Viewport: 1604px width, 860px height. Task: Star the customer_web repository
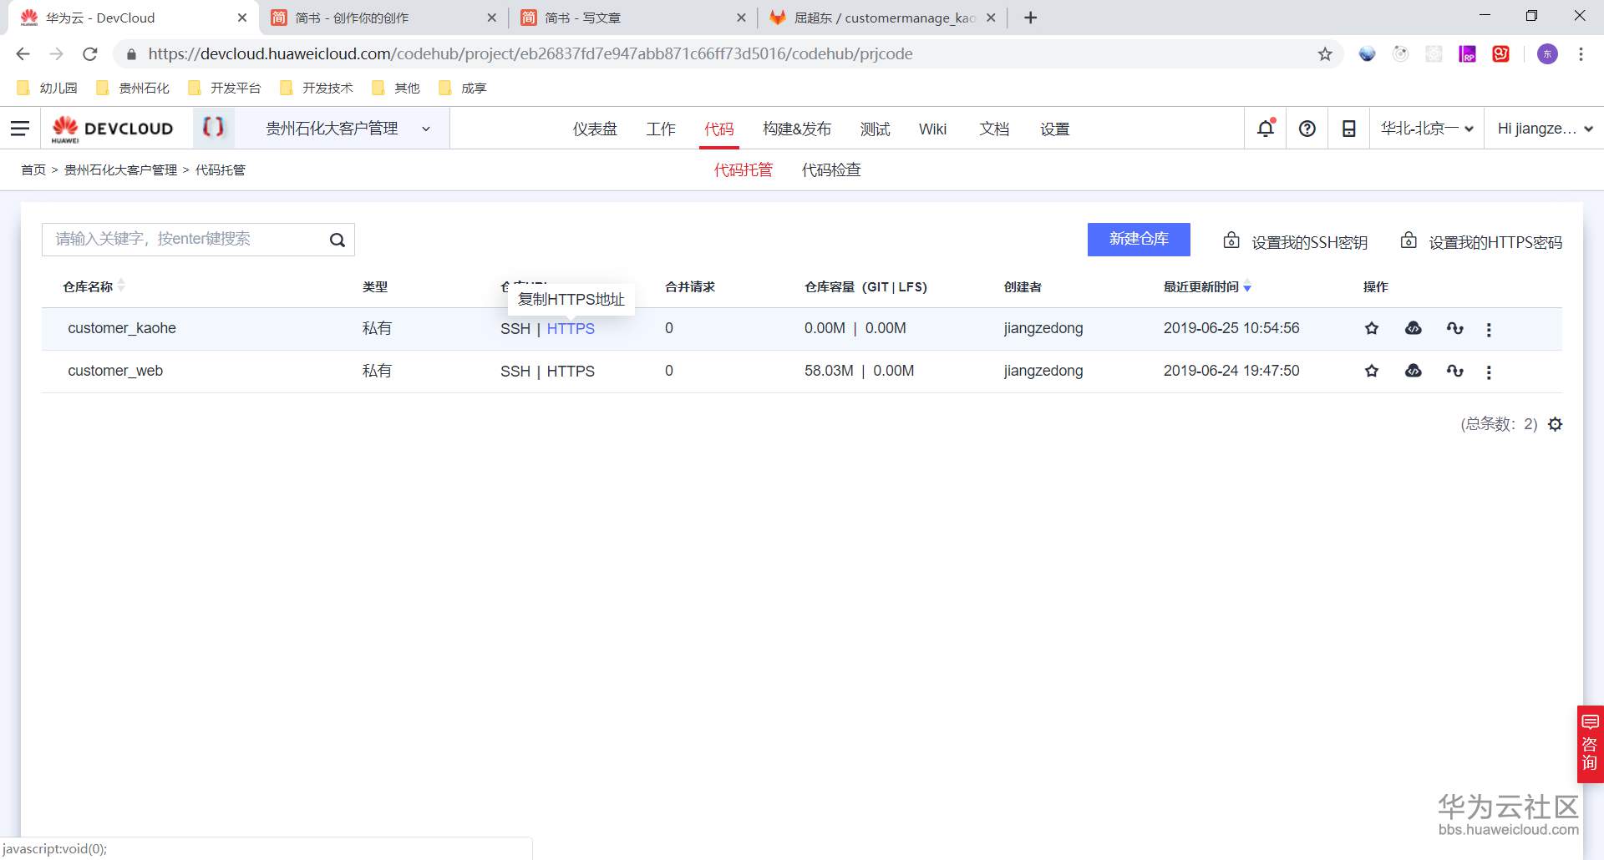click(1372, 371)
